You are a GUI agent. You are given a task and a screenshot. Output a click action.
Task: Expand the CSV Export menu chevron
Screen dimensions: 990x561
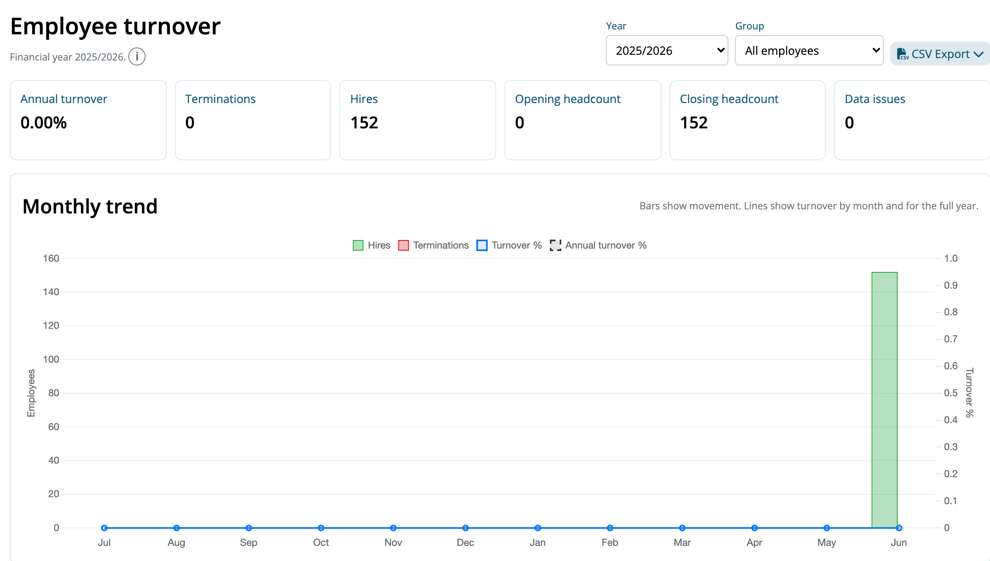pos(978,54)
